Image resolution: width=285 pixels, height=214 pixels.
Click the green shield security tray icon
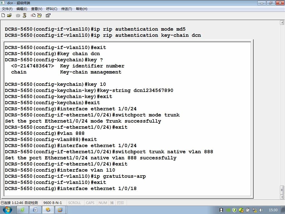(234, 210)
